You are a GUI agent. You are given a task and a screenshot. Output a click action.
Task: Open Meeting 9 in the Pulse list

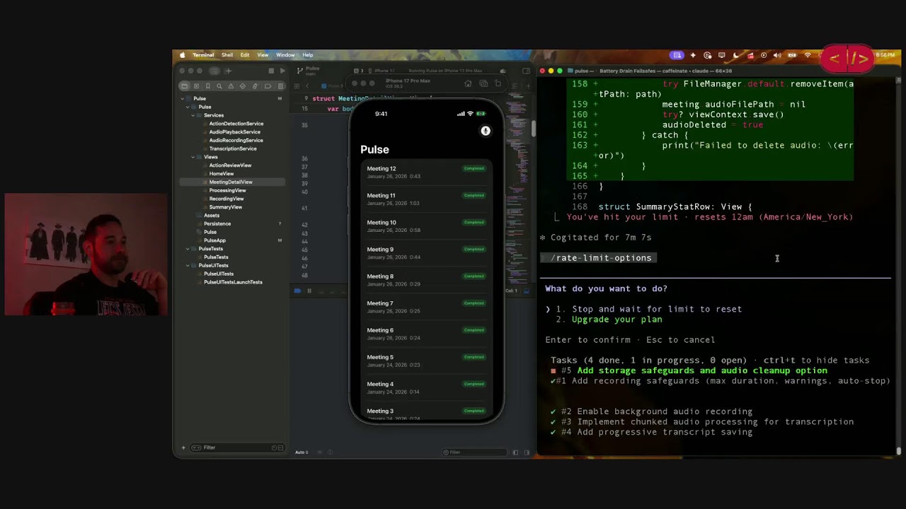coord(425,252)
